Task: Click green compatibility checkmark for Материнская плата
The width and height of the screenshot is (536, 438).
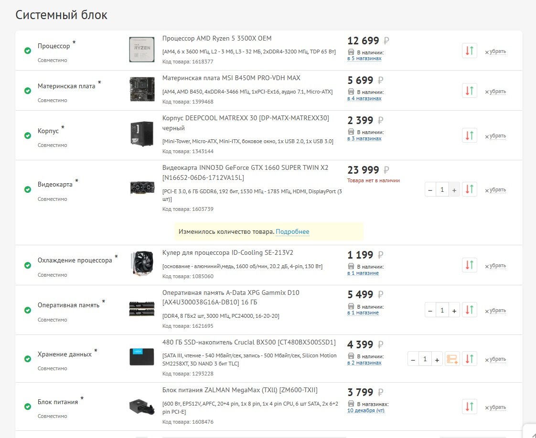Action: pyautogui.click(x=28, y=91)
